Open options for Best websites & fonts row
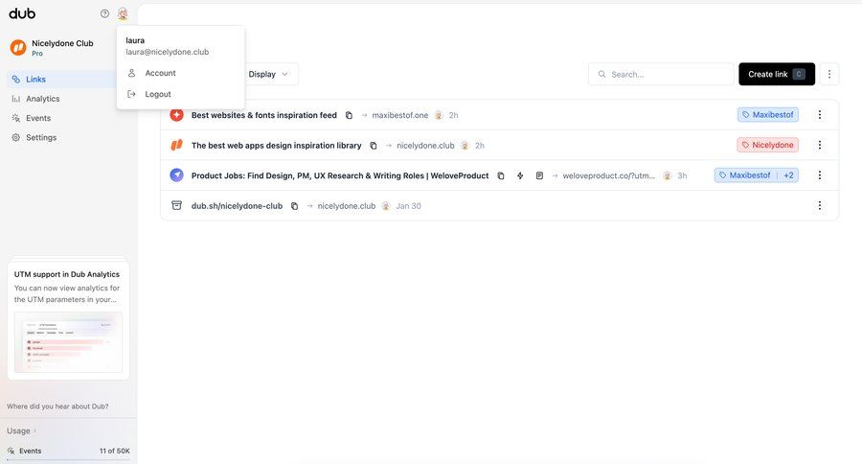Image resolution: width=862 pixels, height=464 pixels. click(x=820, y=114)
